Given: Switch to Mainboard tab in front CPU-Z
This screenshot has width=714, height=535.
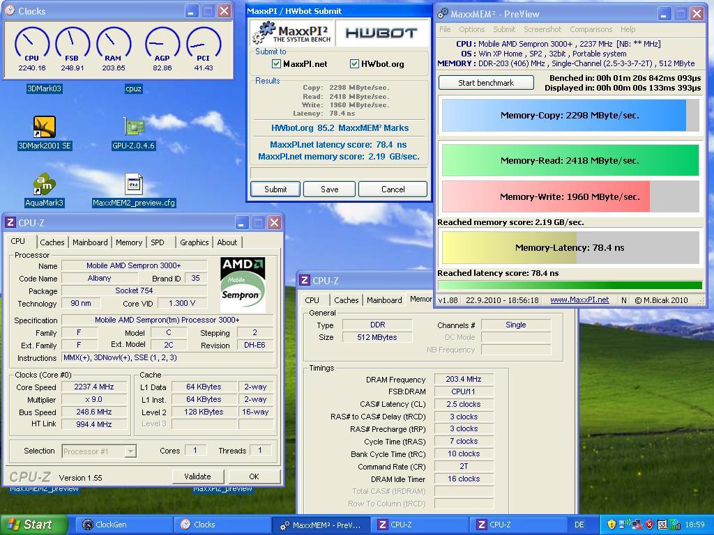Looking at the screenshot, I should click(90, 242).
